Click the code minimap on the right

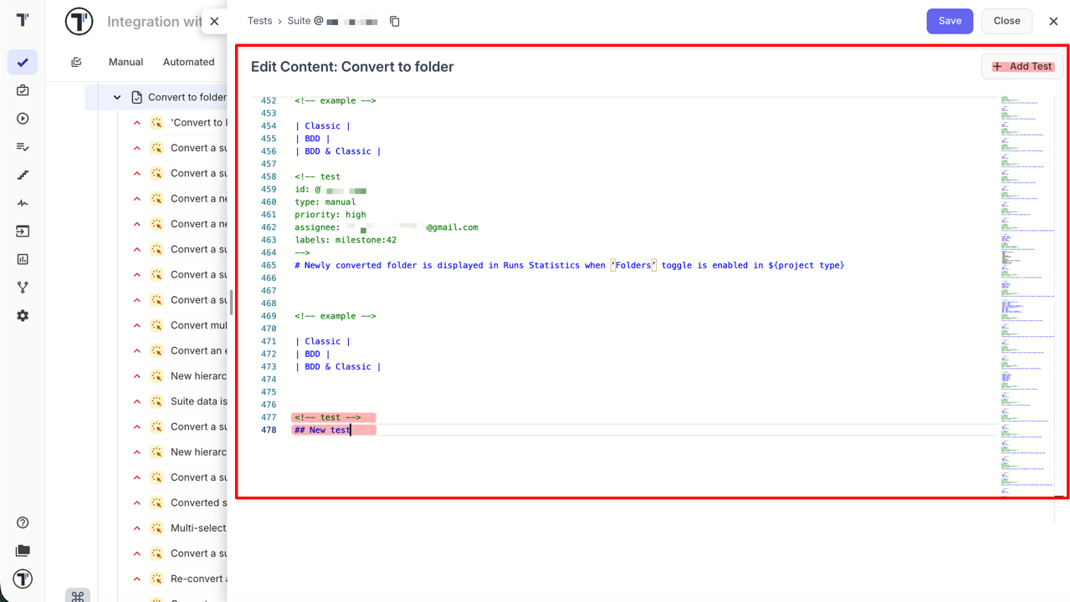coord(1025,293)
